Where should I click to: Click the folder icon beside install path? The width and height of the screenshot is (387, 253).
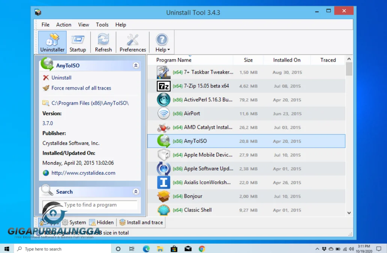pyautogui.click(x=46, y=103)
